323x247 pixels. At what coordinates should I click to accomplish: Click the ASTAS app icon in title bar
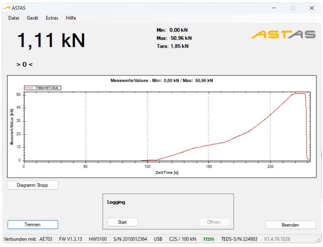[x=7, y=8]
